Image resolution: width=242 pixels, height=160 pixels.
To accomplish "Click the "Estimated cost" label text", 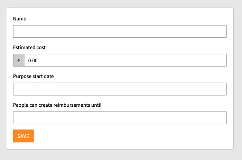I will [x=29, y=47].
